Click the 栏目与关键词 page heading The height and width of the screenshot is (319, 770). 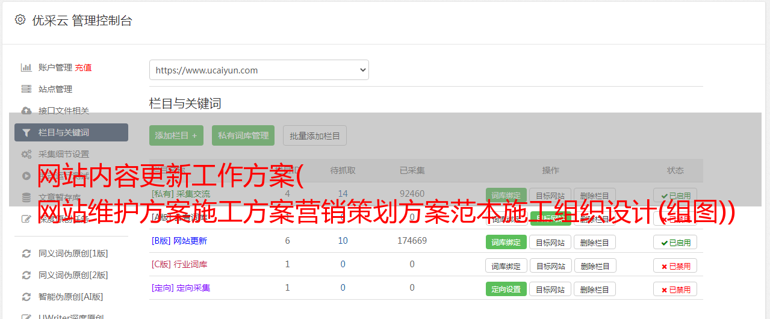tap(185, 104)
